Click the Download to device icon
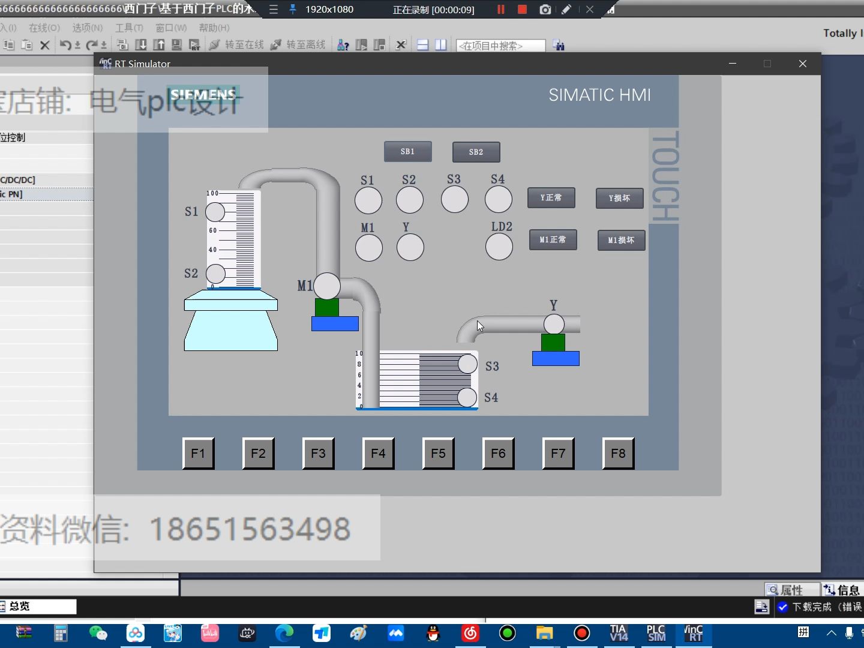Image resolution: width=864 pixels, height=648 pixels. 141,45
